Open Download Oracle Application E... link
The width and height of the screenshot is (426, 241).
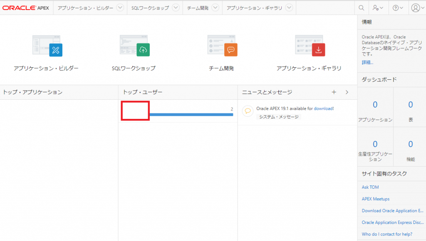[x=392, y=211]
